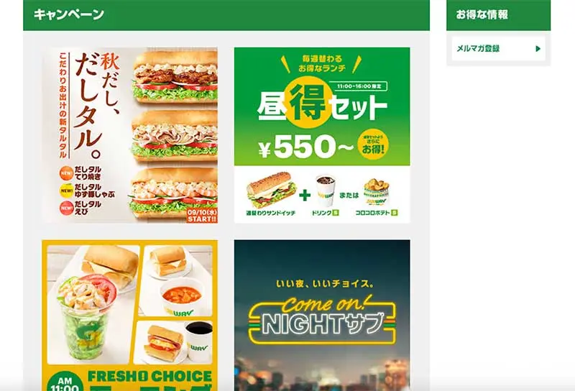This screenshot has height=391, width=575.
Task: Open the 秋だし、だしタル campaign banner
Action: click(130, 135)
